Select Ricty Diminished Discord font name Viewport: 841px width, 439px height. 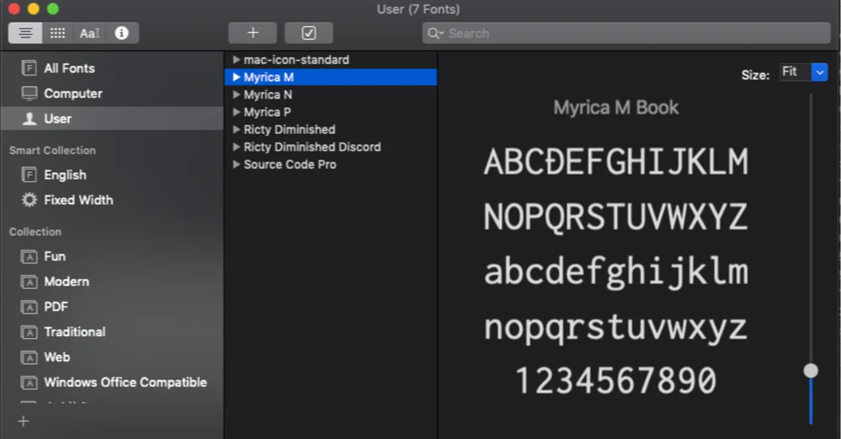(x=312, y=147)
